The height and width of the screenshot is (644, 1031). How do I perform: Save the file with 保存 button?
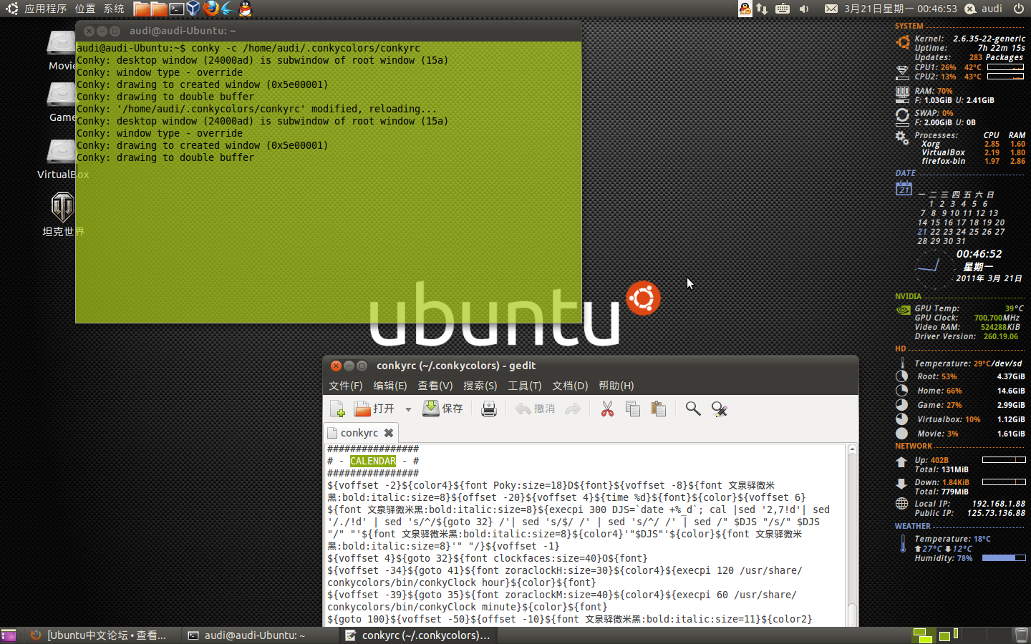[442, 409]
